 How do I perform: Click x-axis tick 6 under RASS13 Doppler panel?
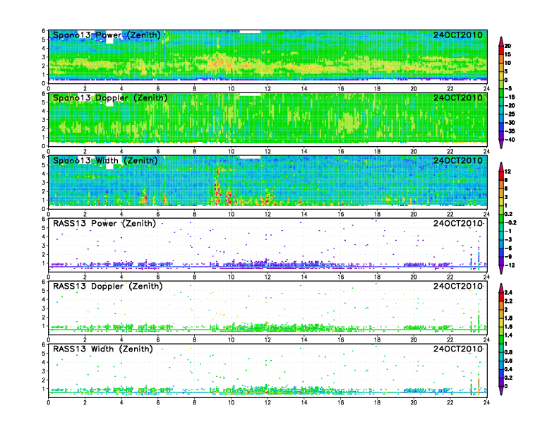pos(158,340)
